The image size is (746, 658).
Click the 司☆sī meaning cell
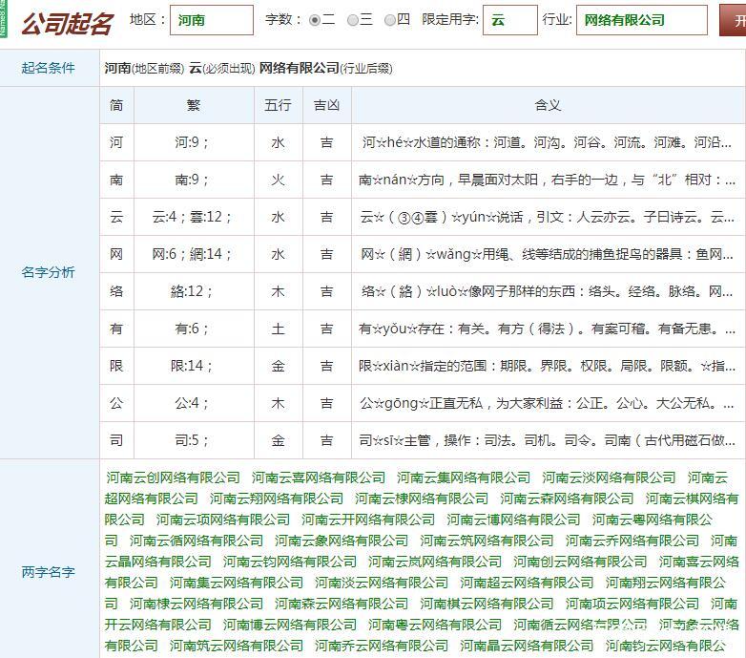[x=549, y=440]
